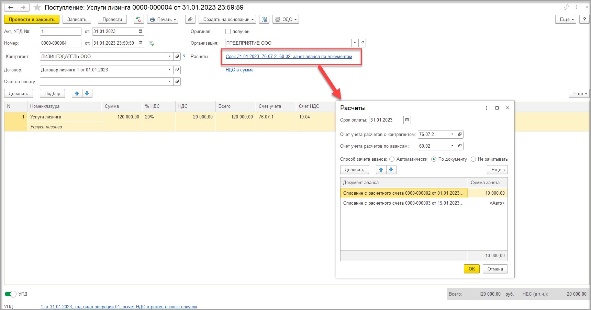
Task: Cancel the Расчеты dialog with Отмена
Action: [495, 269]
